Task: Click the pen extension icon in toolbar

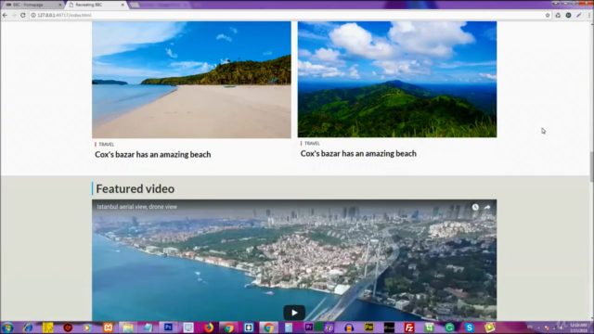Action: click(579, 15)
